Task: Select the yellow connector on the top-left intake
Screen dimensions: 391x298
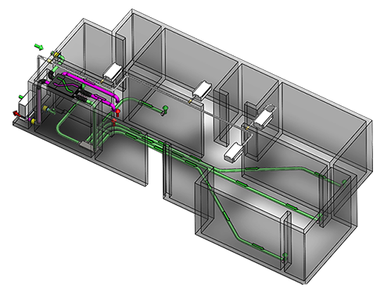Action: tap(56, 55)
